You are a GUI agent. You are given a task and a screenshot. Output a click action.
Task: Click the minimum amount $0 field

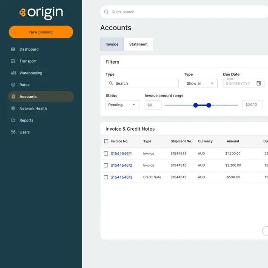coord(153,105)
